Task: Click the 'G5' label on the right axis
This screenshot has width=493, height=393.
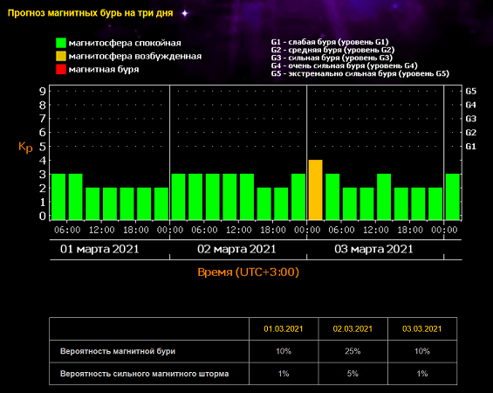Action: [470, 91]
